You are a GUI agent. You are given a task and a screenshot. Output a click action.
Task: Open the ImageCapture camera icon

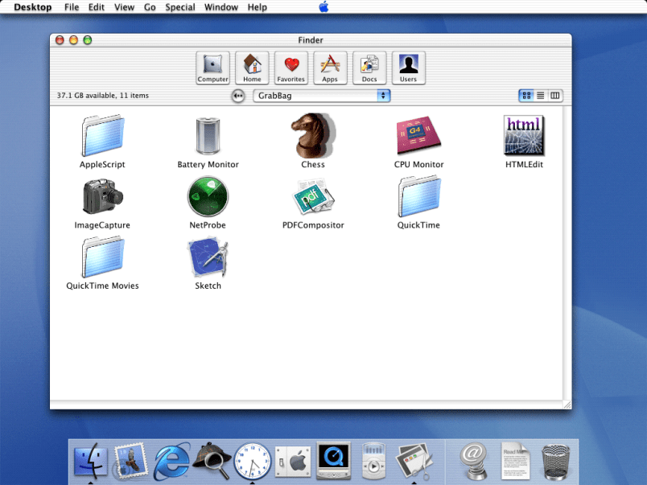[x=102, y=197]
